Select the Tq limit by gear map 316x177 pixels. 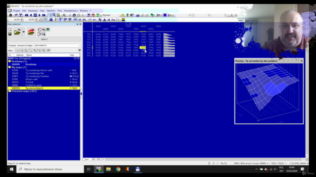click(44, 85)
